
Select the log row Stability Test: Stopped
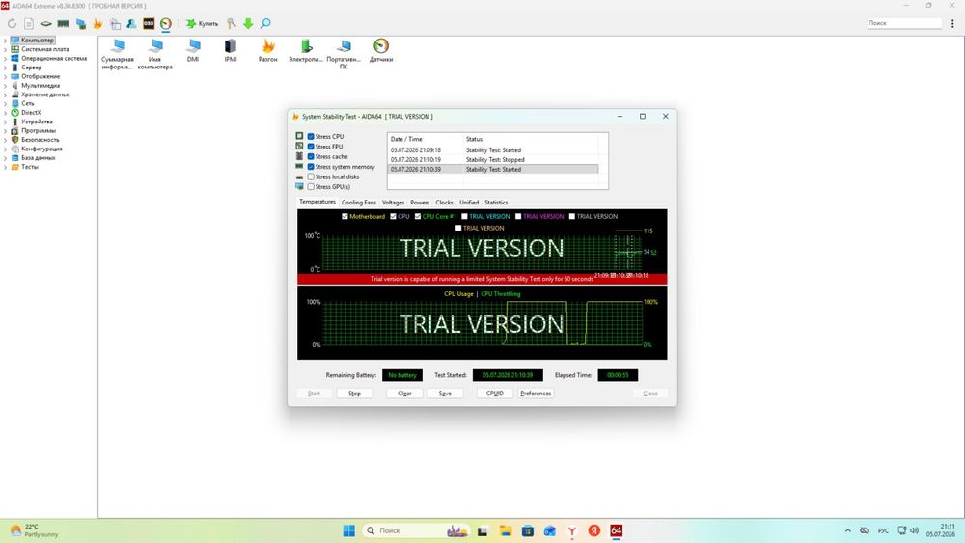(x=493, y=160)
